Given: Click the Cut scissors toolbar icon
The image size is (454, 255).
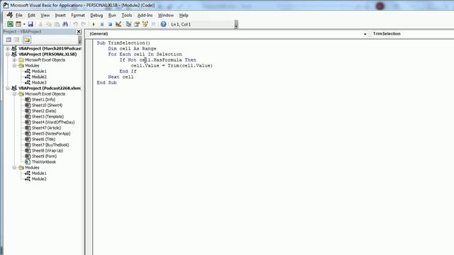Looking at the screenshot, I should [x=40, y=24].
